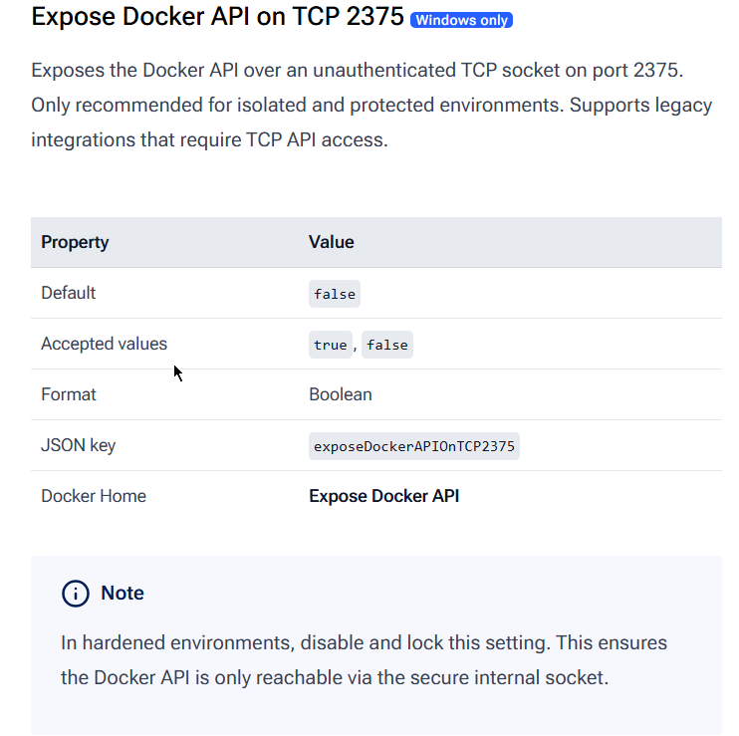Click the true accepted value code
Viewport: 739px width, 736px height.
click(x=331, y=345)
